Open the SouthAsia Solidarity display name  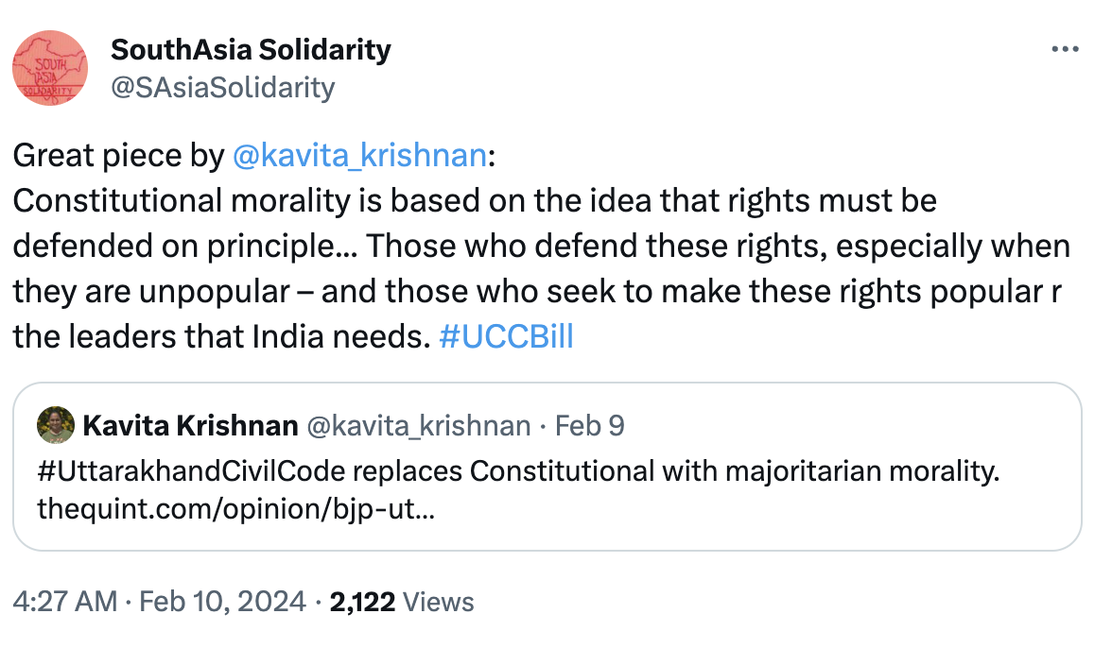click(251, 50)
